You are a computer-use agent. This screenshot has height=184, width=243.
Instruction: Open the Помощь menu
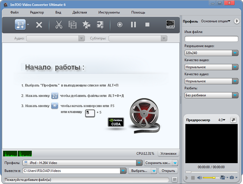(x=138, y=12)
